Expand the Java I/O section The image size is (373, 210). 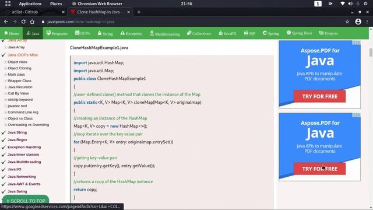pos(14,169)
